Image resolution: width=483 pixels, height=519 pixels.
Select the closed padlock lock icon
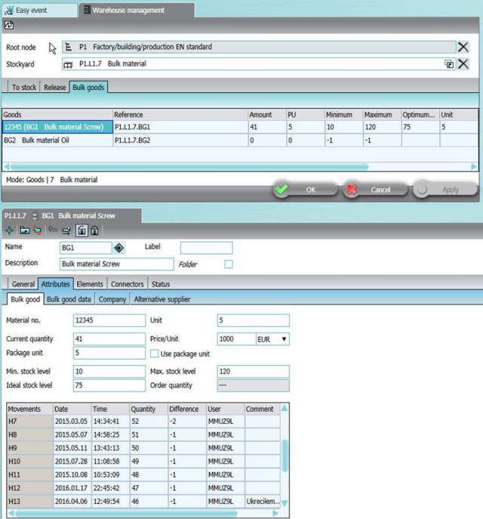click(x=94, y=230)
